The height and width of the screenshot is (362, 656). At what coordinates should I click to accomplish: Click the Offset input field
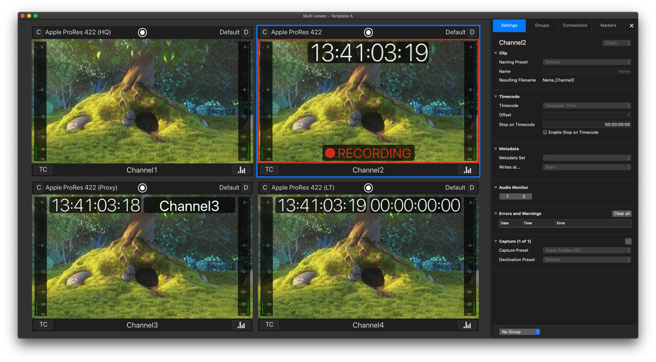click(x=587, y=115)
